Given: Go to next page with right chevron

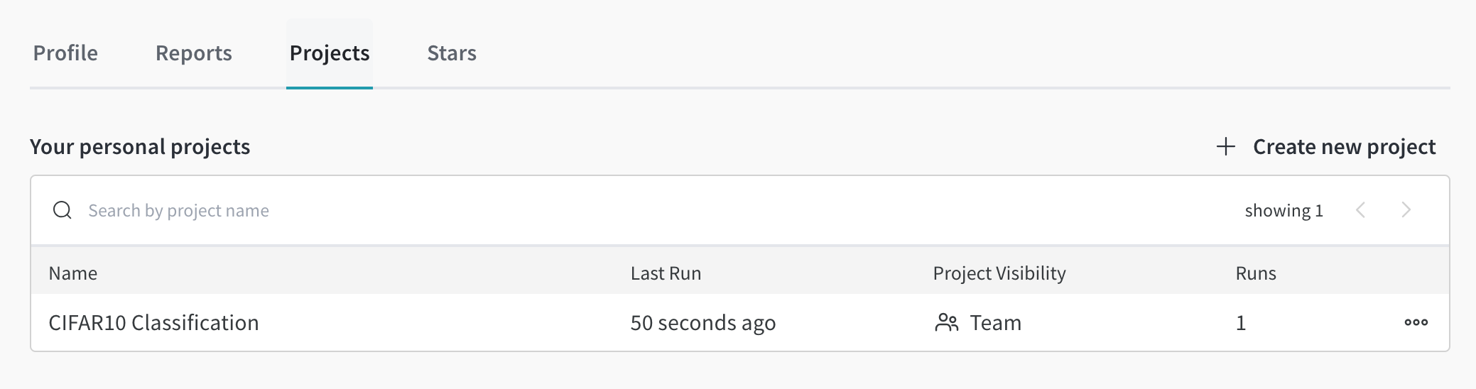Looking at the screenshot, I should coord(1406,210).
